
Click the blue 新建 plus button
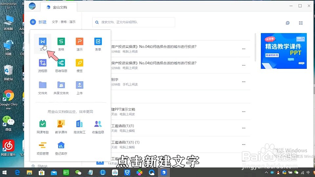pyautogui.click(x=33, y=22)
